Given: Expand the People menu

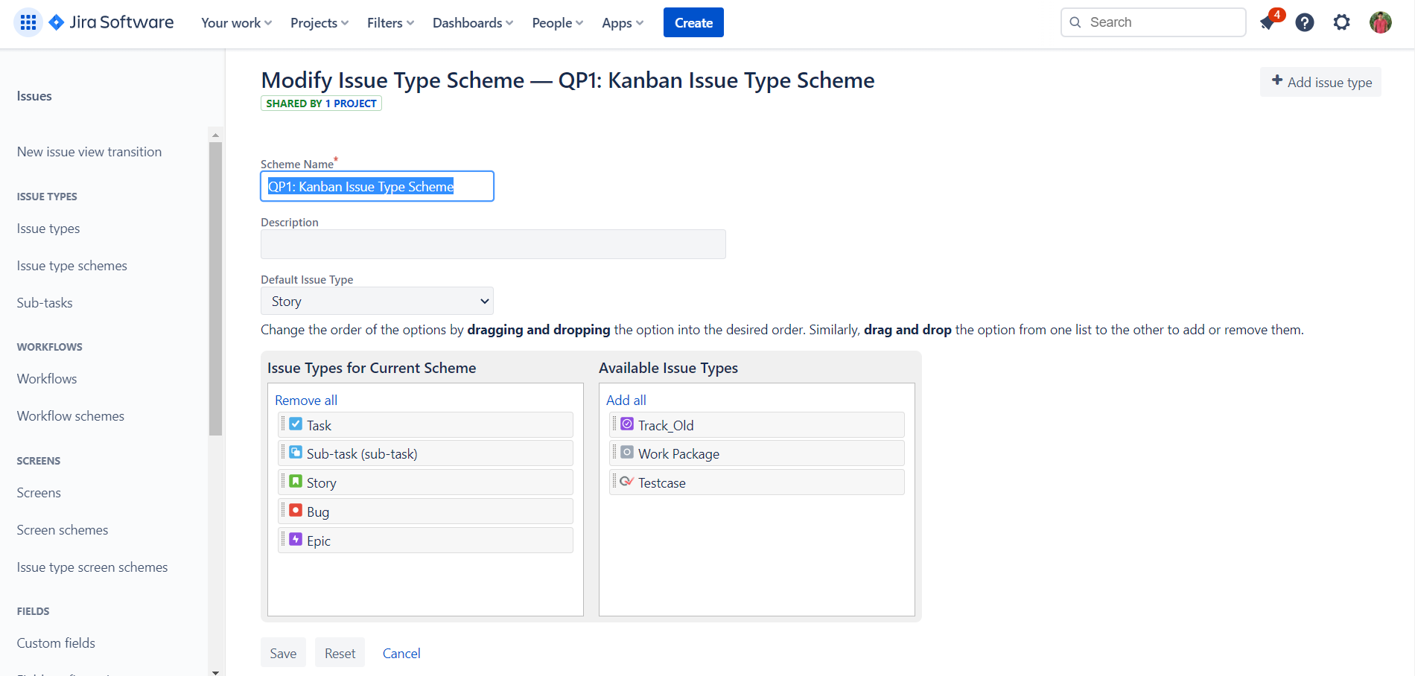Looking at the screenshot, I should (558, 23).
